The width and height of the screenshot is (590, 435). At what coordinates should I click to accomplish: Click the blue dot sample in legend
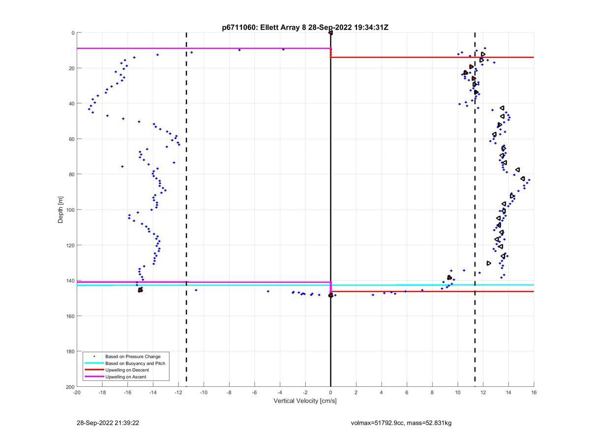click(x=94, y=356)
